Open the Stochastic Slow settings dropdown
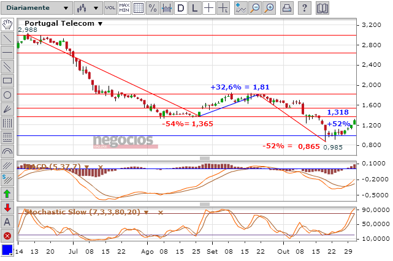Image resolution: width=393 pixels, height=261 pixels. point(147,213)
